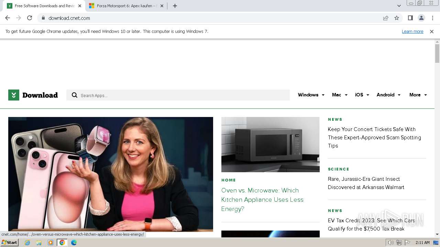Open Learn more about Chrome updates
This screenshot has height=247, width=440.
pos(412,31)
